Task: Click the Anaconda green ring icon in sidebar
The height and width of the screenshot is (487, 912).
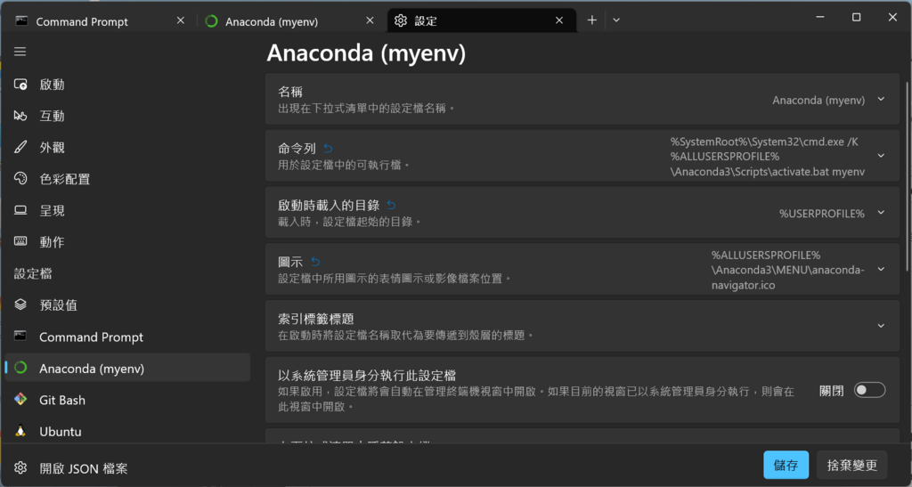Action: pos(20,368)
